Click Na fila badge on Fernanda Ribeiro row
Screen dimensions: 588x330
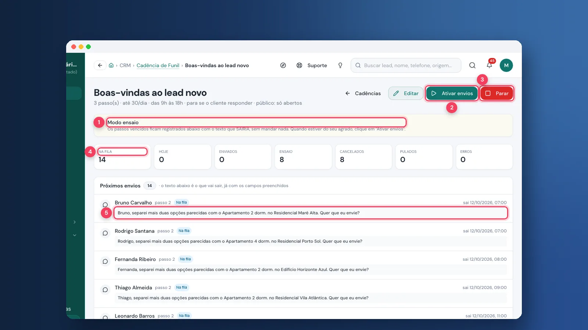pos(185,259)
